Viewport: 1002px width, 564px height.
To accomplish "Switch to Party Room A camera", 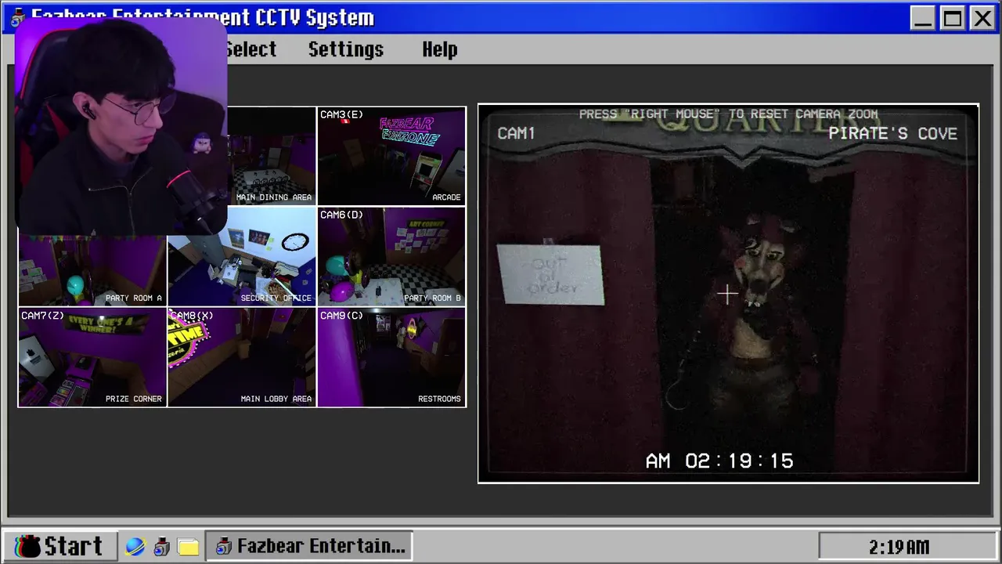I will pyautogui.click(x=92, y=271).
